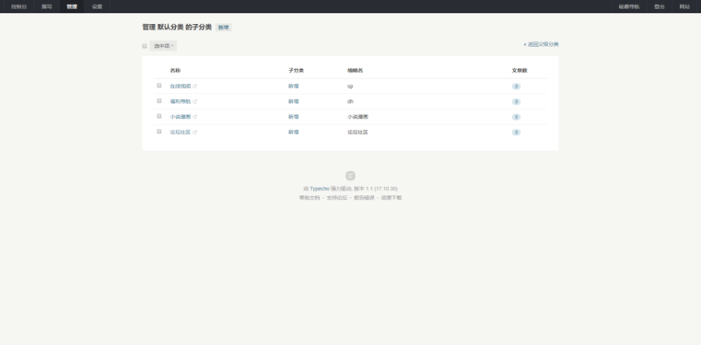Click the Typecho logo icon in footer
This screenshot has height=345, width=701.
pyautogui.click(x=350, y=176)
